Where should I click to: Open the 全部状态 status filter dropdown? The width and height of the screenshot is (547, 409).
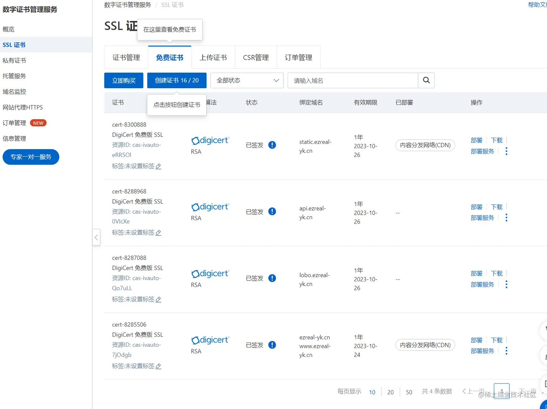point(247,80)
